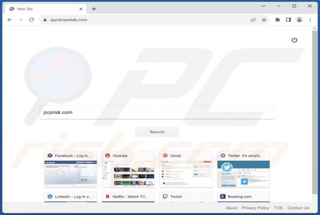The image size is (320, 215).
Task: Click the Gmail favicon on its tile
Action: [165, 156]
